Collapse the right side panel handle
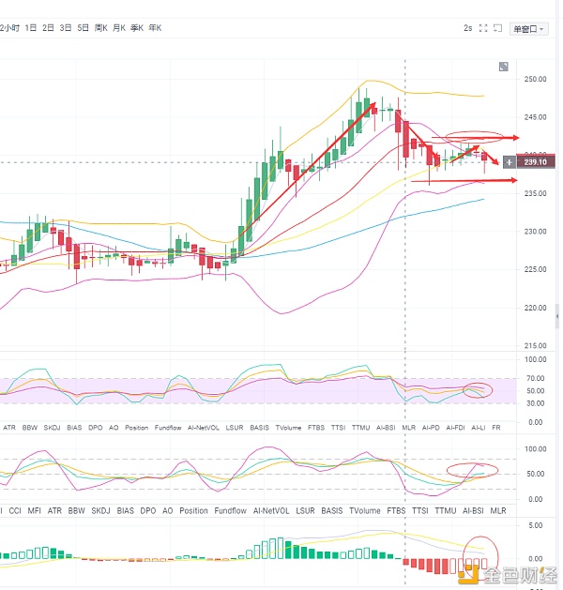 [557, 316]
